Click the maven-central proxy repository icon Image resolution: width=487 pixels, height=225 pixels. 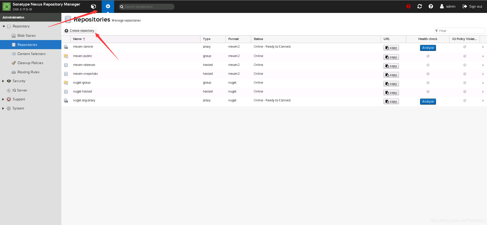pos(66,47)
